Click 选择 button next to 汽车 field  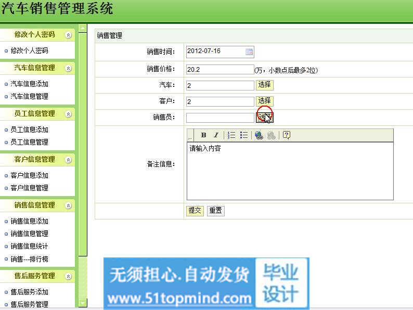pos(264,85)
